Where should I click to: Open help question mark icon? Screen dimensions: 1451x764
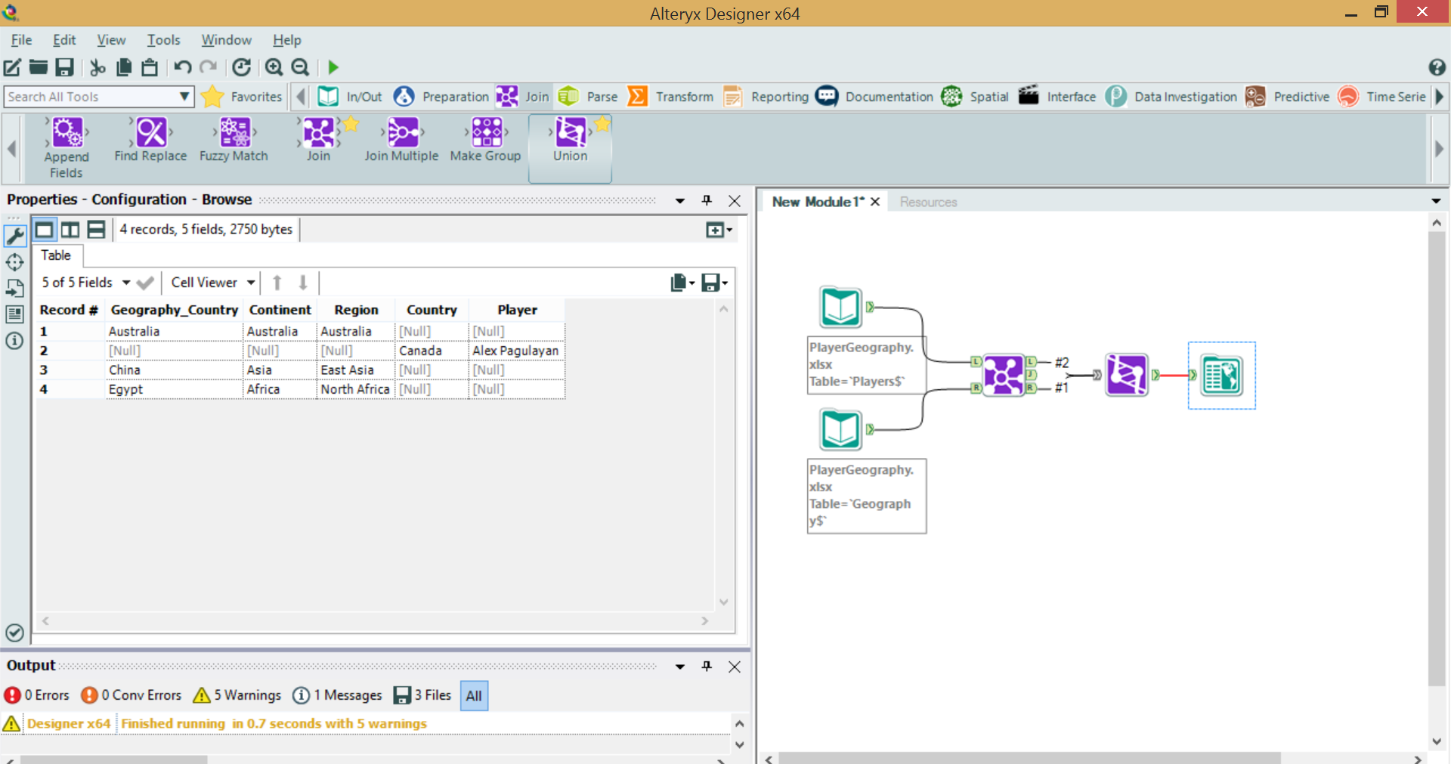(1437, 67)
